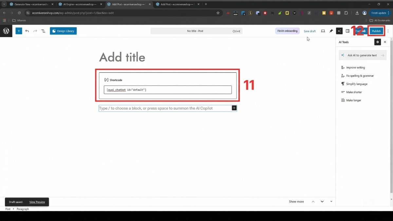Select Improve writing in AI Tools
This screenshot has width=393, height=221.
coord(355,68)
